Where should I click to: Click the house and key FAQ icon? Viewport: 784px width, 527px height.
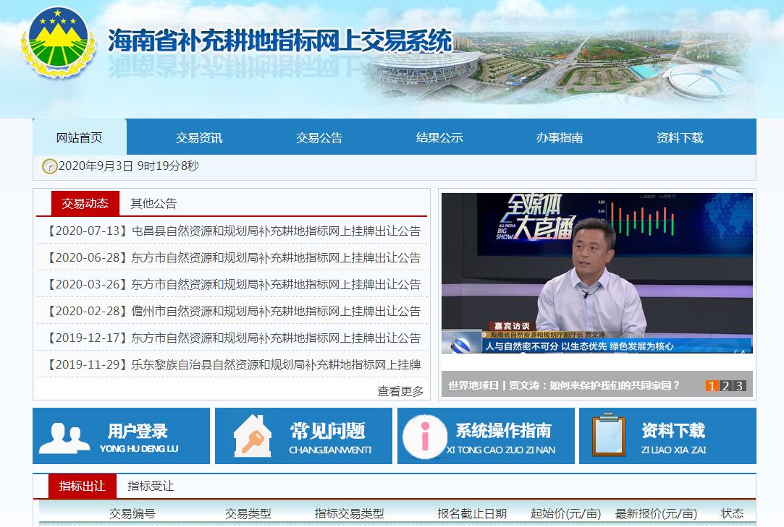click(251, 436)
